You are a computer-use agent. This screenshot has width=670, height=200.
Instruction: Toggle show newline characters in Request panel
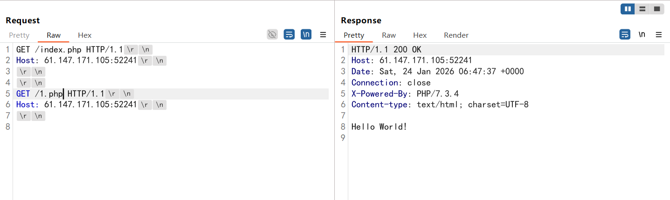click(306, 34)
